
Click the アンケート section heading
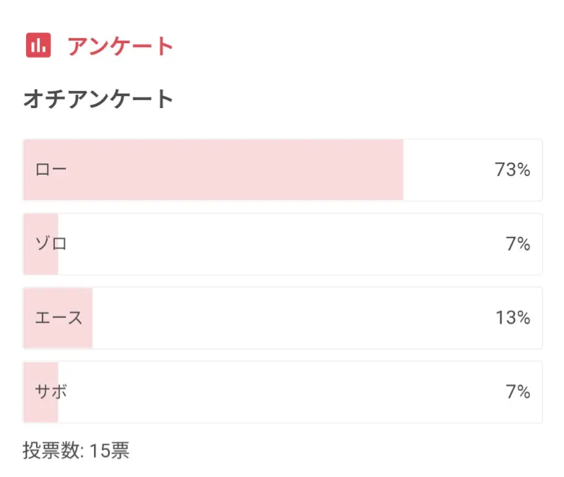[x=120, y=46]
